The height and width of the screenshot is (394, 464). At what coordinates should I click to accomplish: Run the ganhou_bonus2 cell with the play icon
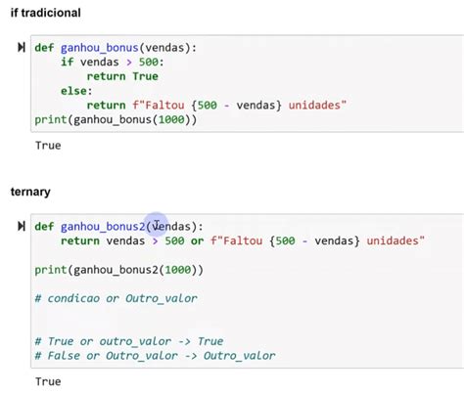point(22,226)
